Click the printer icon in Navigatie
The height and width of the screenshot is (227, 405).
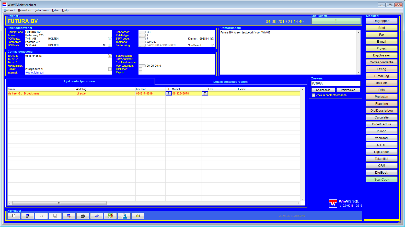tap(83, 216)
